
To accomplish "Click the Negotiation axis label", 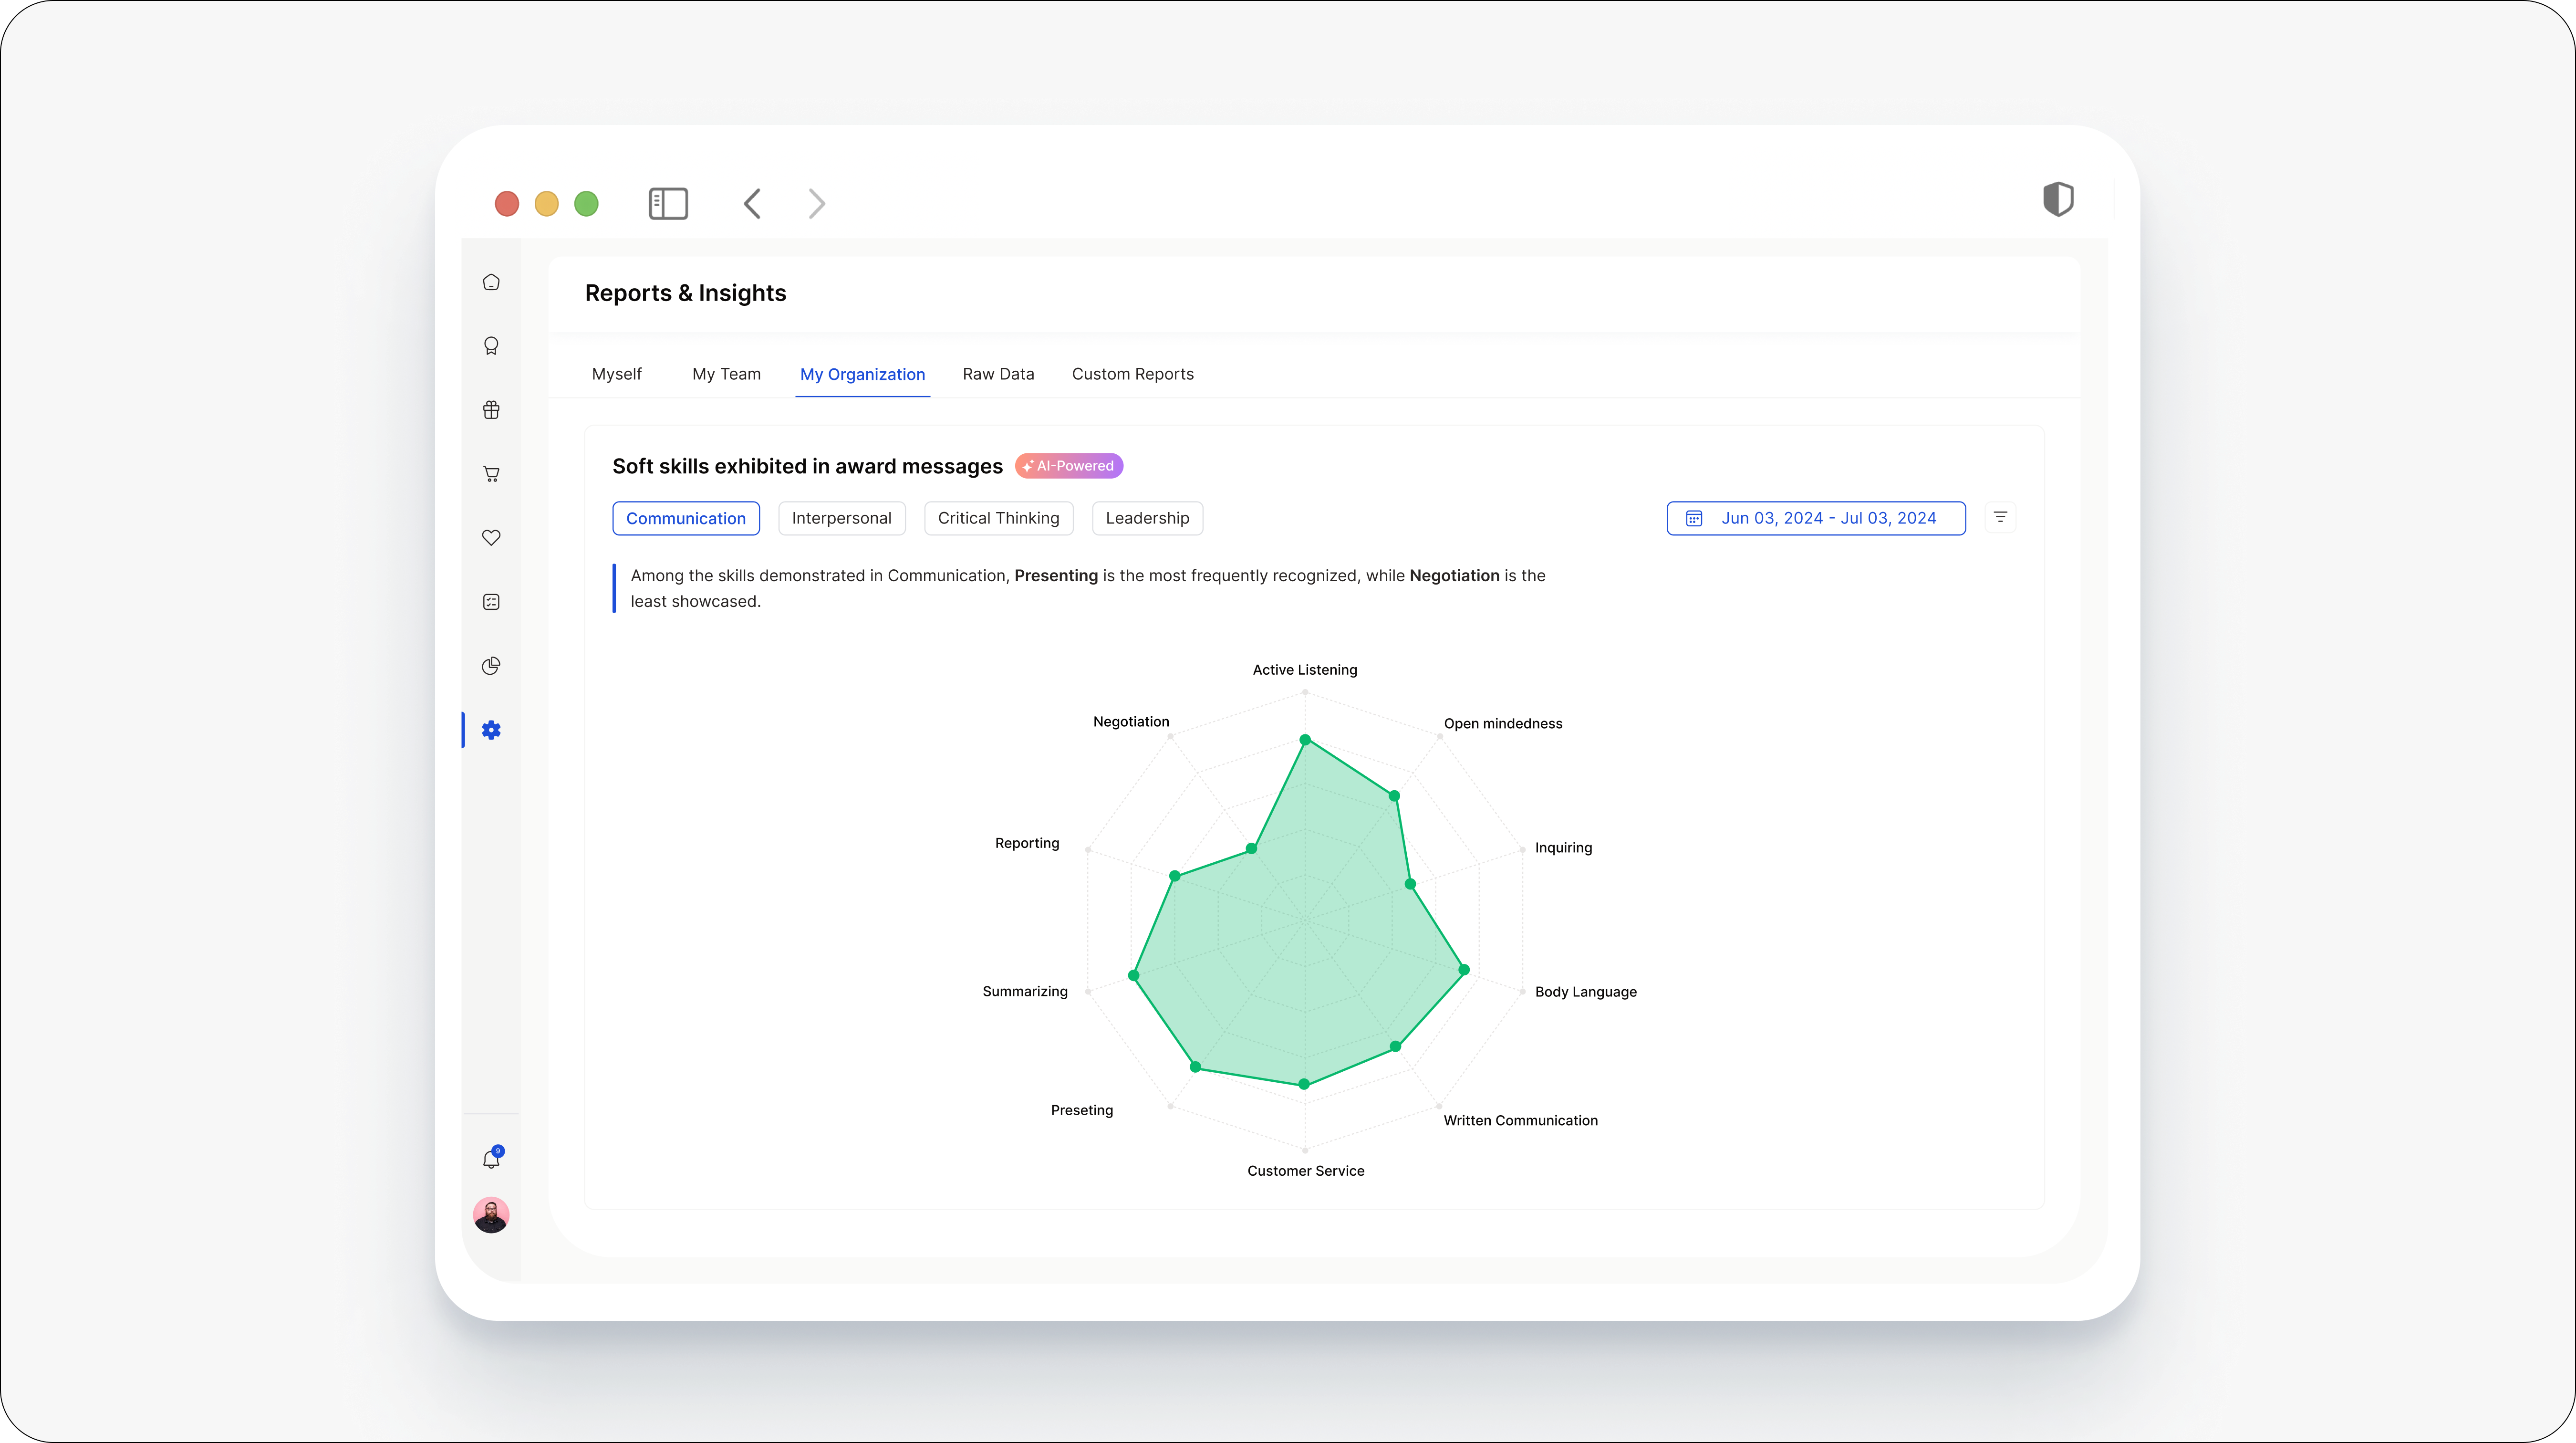I will [x=1130, y=722].
